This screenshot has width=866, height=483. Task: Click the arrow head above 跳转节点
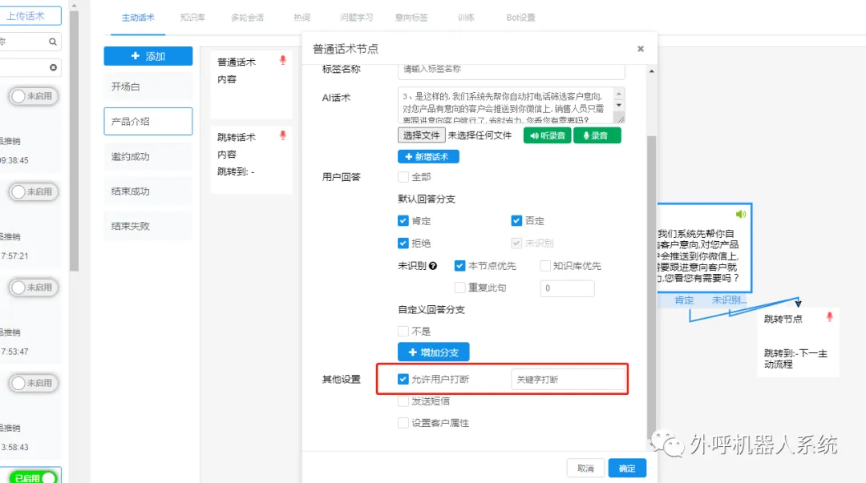click(798, 303)
